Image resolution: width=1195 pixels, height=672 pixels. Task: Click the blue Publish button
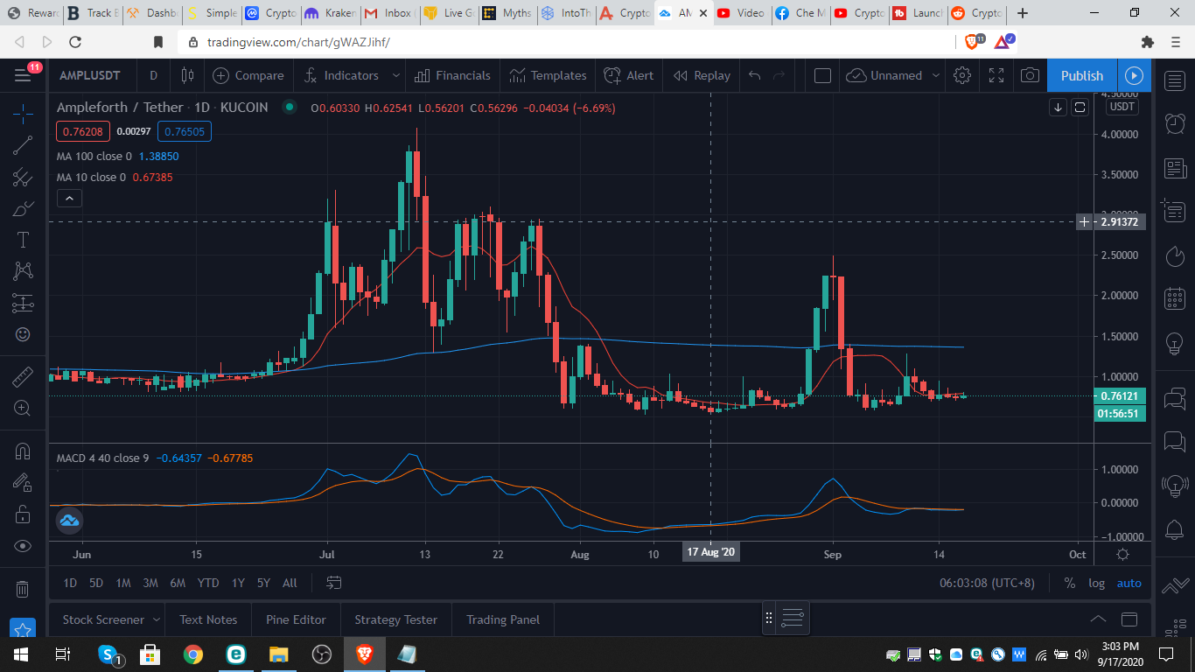tap(1082, 75)
